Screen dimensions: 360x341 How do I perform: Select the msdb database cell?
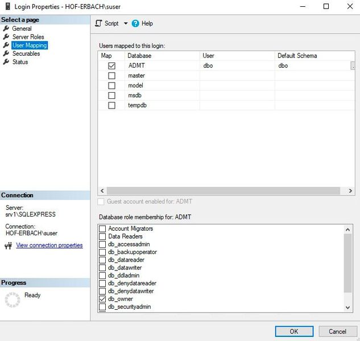(x=162, y=95)
